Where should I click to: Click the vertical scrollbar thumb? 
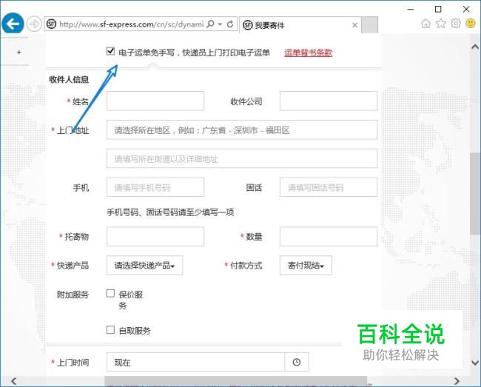475,193
